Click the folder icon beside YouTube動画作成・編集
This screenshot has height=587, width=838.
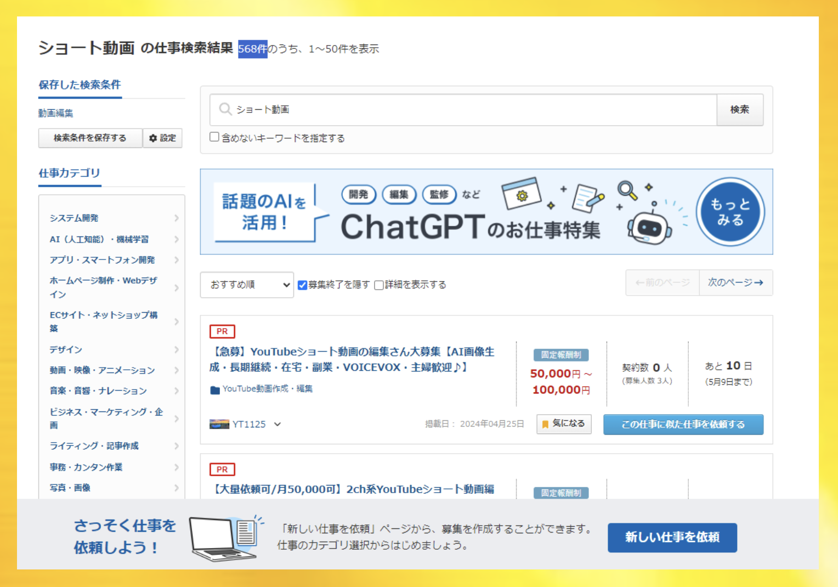click(215, 390)
